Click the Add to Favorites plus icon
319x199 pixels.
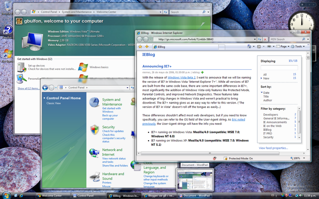[147, 47]
